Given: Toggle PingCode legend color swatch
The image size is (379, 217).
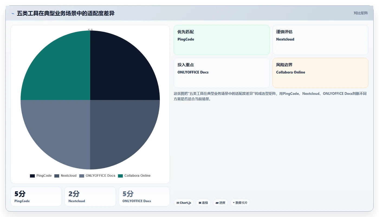Looking at the screenshot, I should (32, 176).
